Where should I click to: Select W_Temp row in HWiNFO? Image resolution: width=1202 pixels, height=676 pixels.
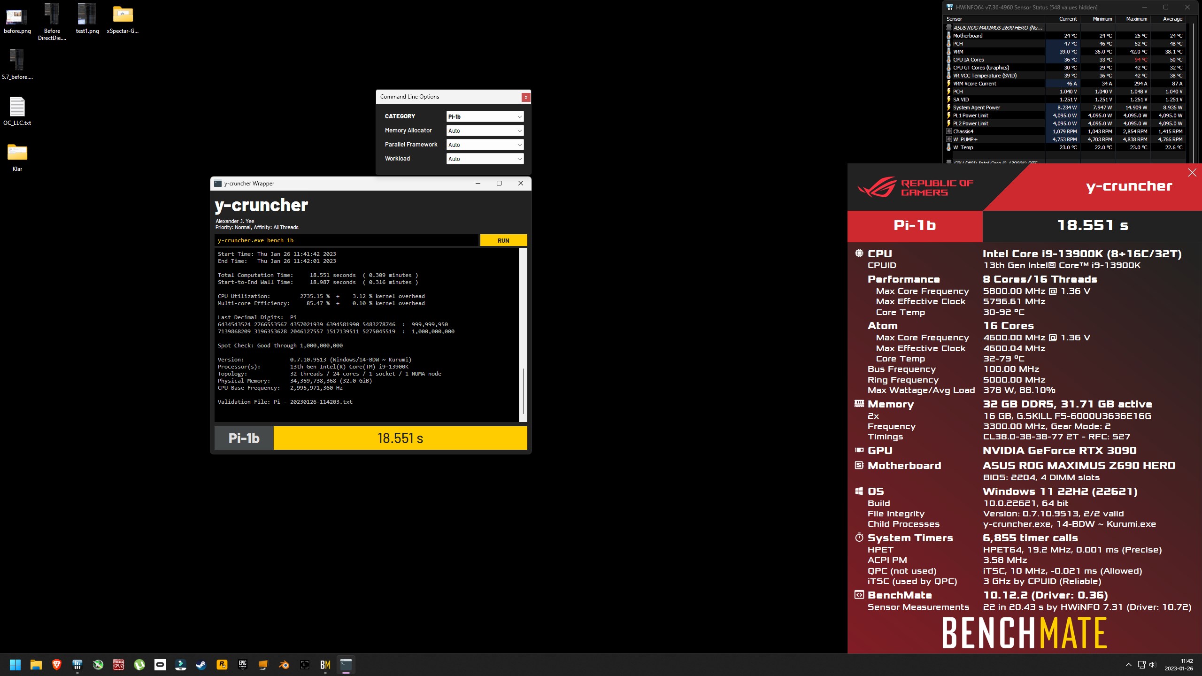click(1065, 147)
